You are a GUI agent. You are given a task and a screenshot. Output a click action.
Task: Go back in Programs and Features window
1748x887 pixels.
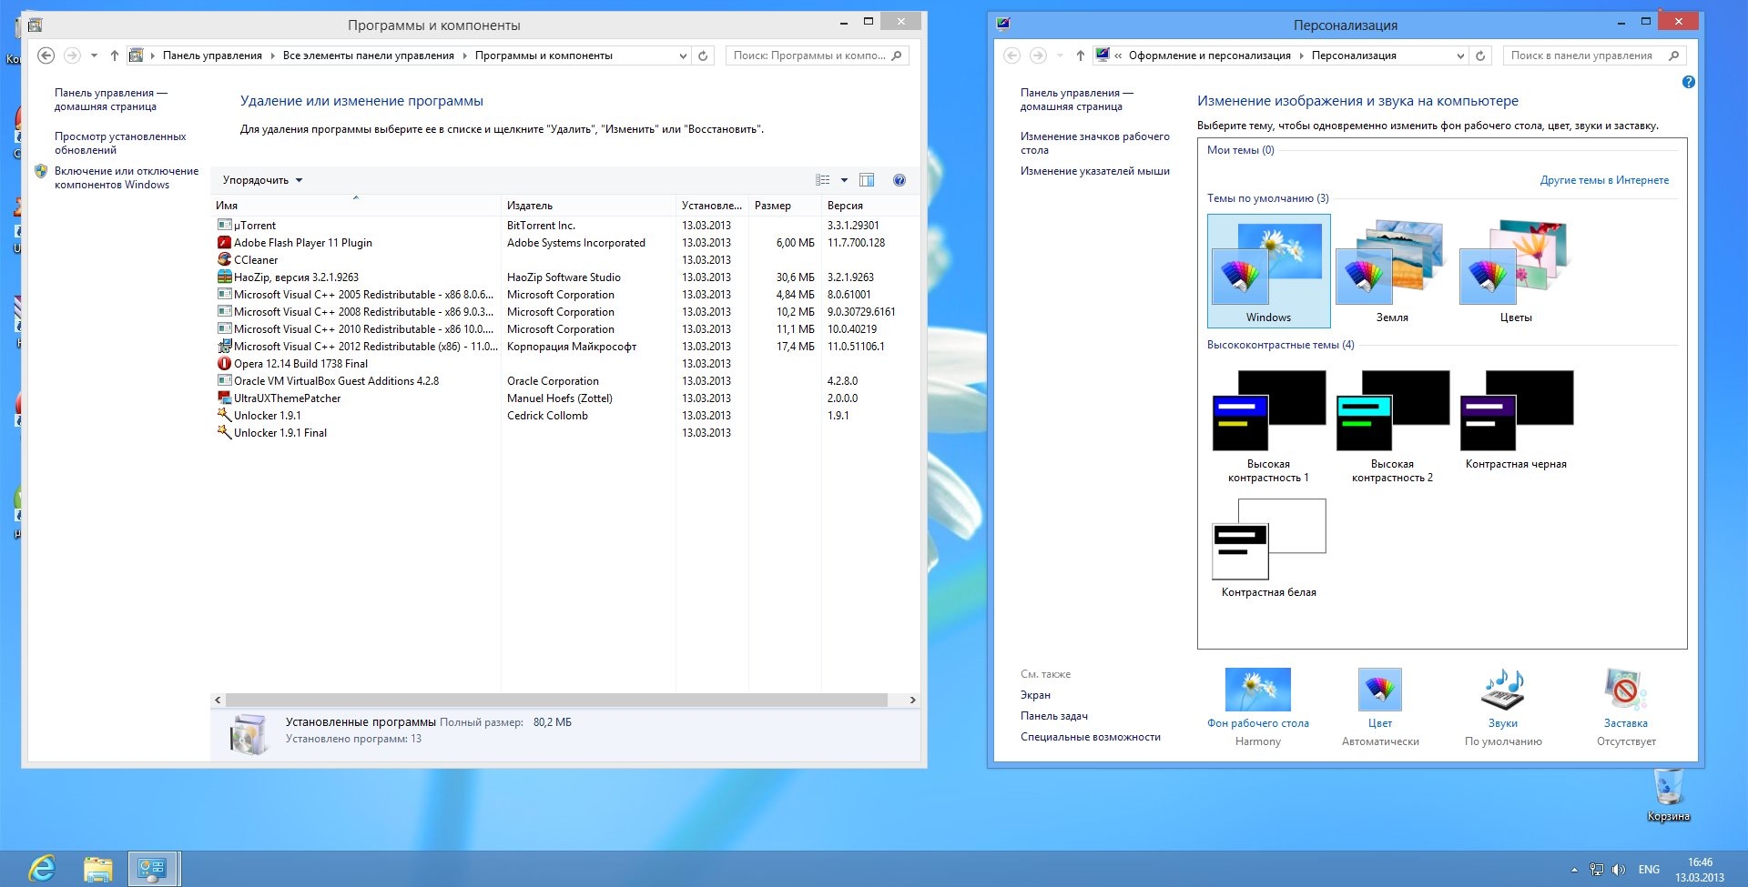(x=46, y=55)
